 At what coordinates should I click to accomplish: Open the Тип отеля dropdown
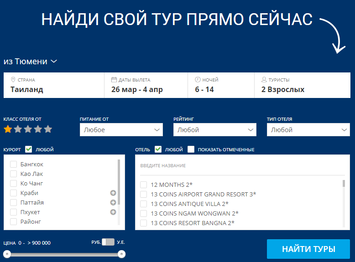point(308,130)
